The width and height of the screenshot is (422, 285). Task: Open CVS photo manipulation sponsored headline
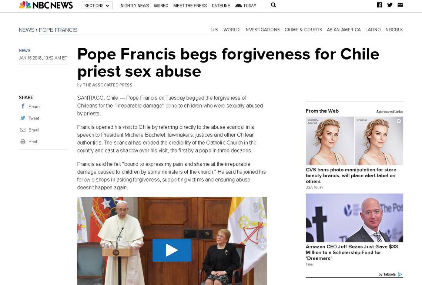(351, 175)
